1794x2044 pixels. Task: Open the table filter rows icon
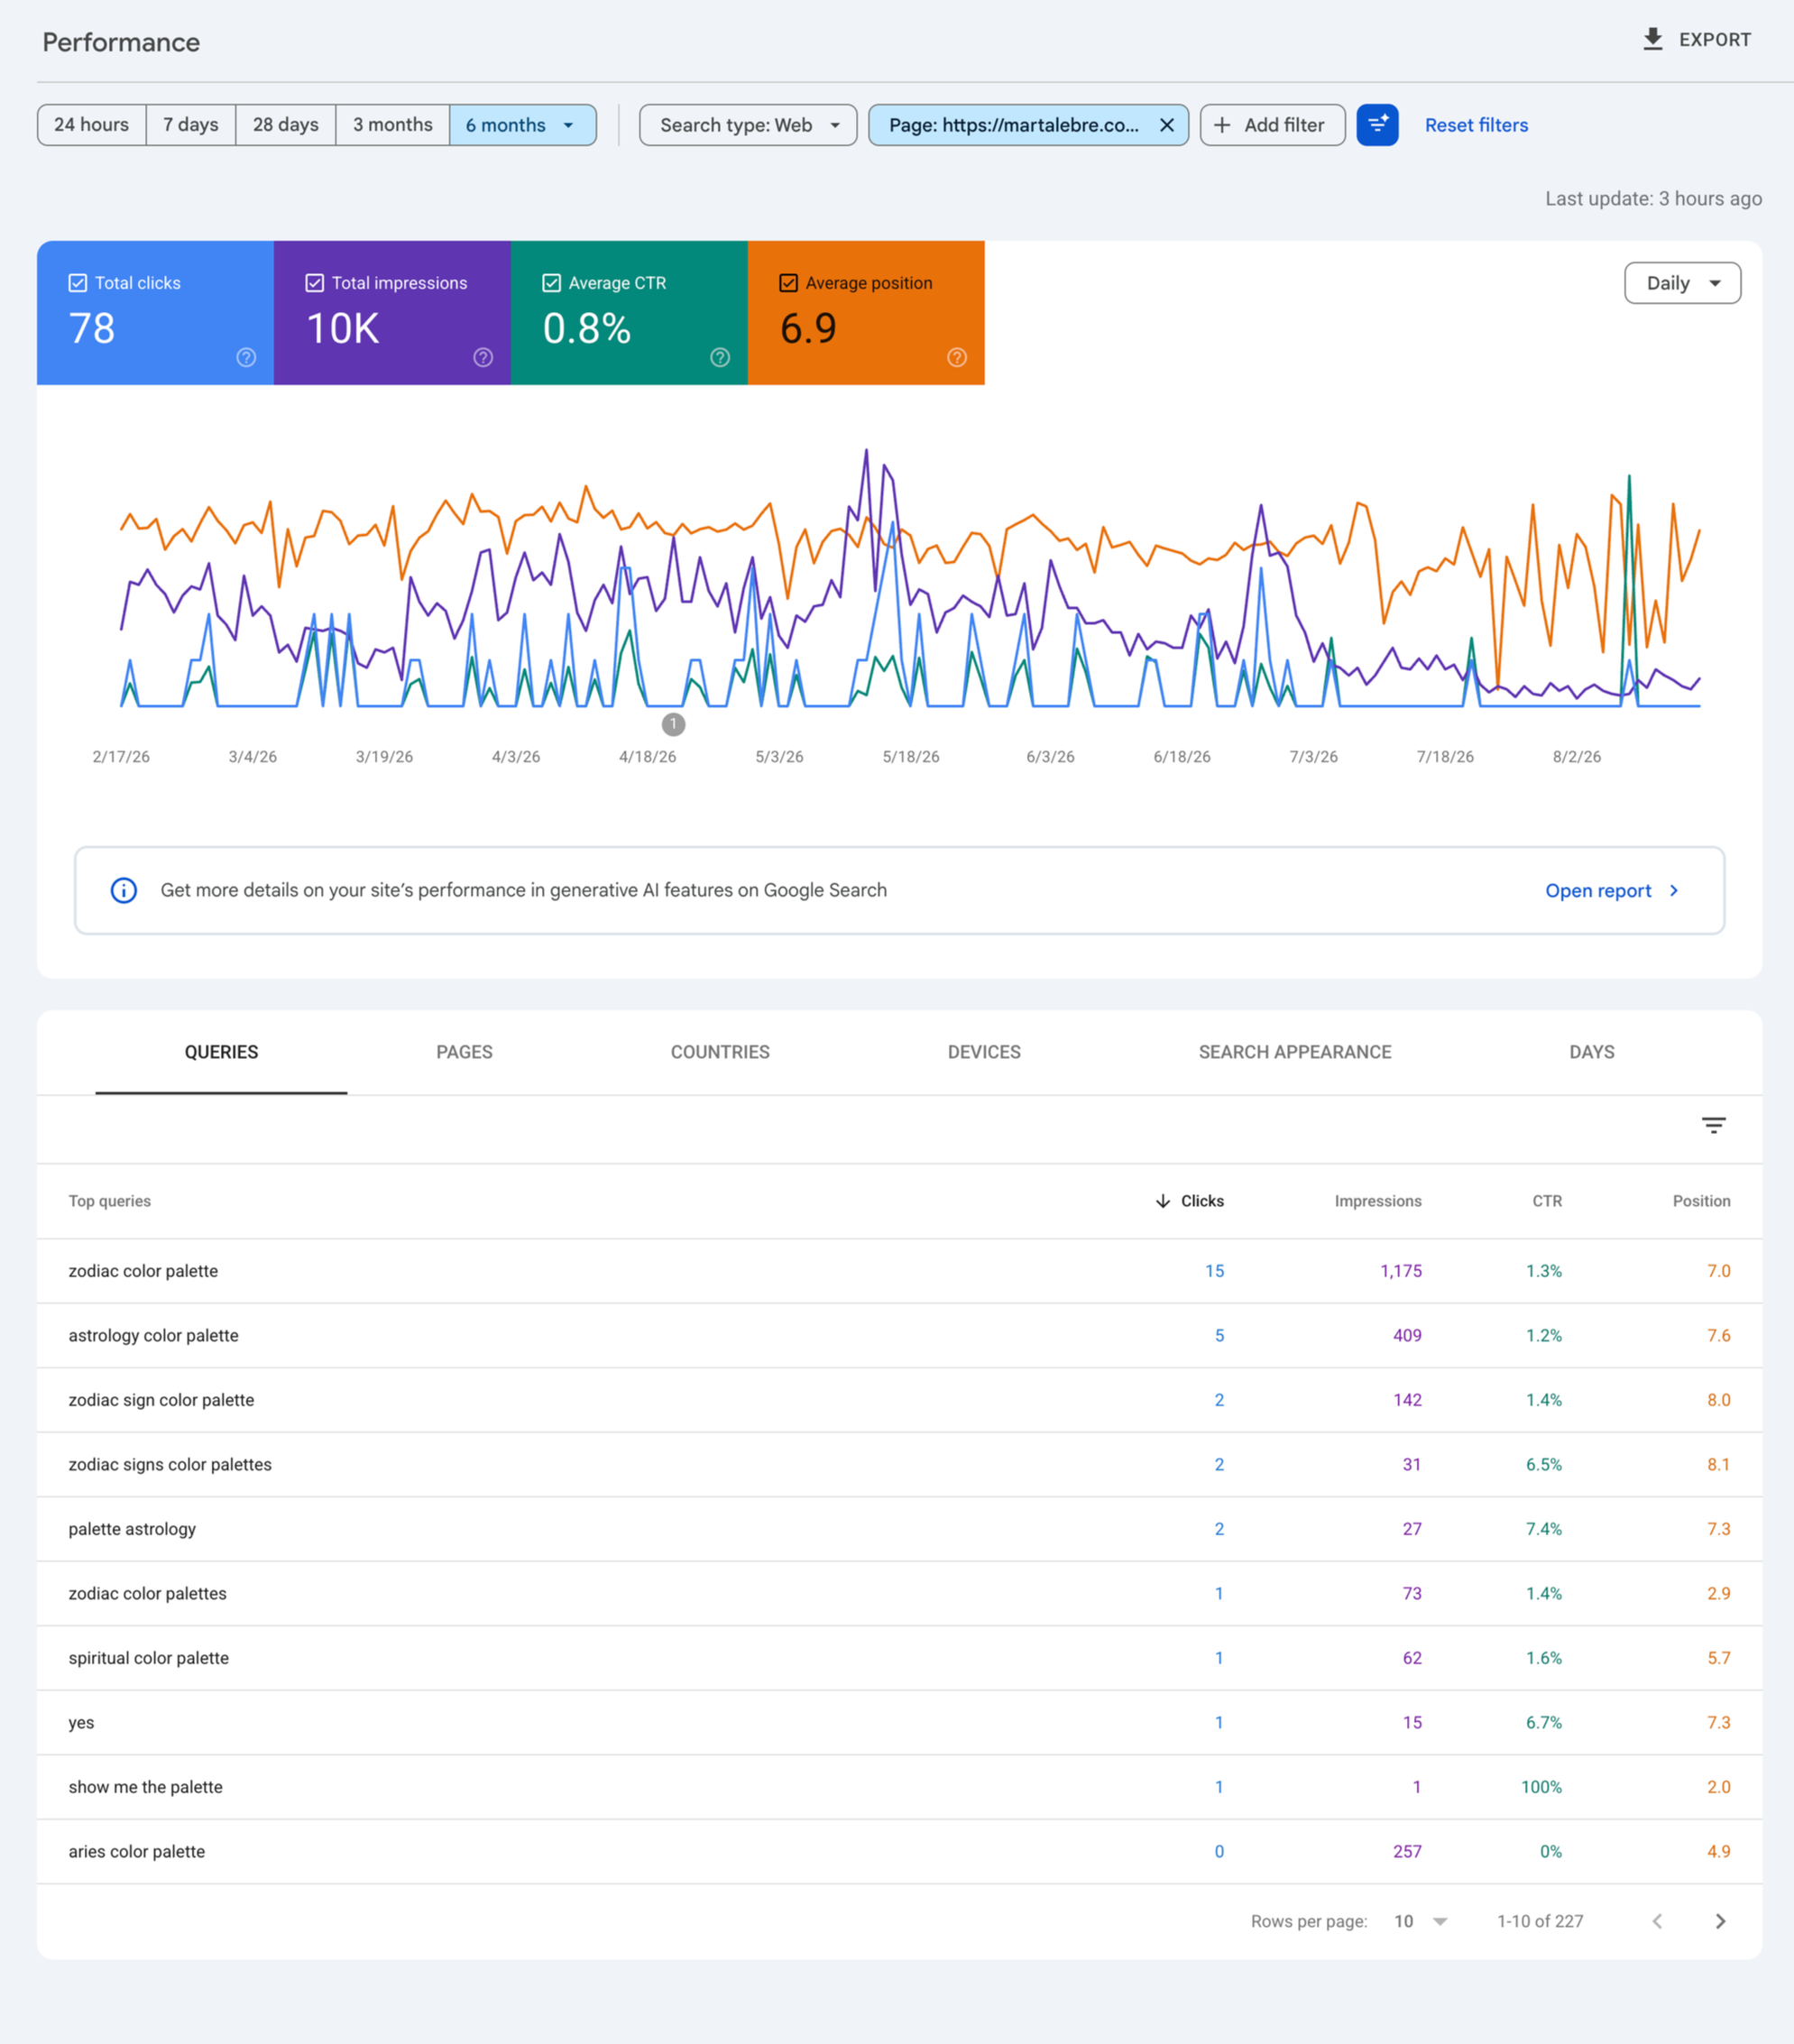click(1713, 1126)
